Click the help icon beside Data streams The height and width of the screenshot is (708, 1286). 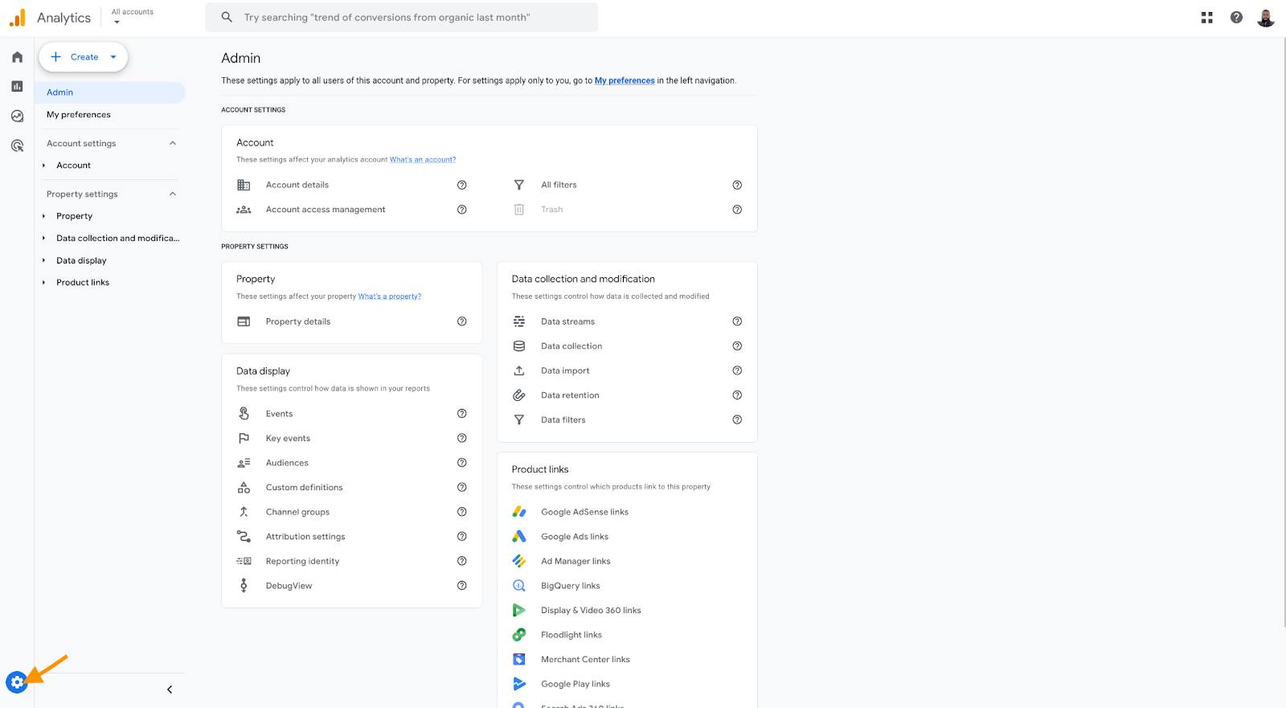click(x=737, y=321)
